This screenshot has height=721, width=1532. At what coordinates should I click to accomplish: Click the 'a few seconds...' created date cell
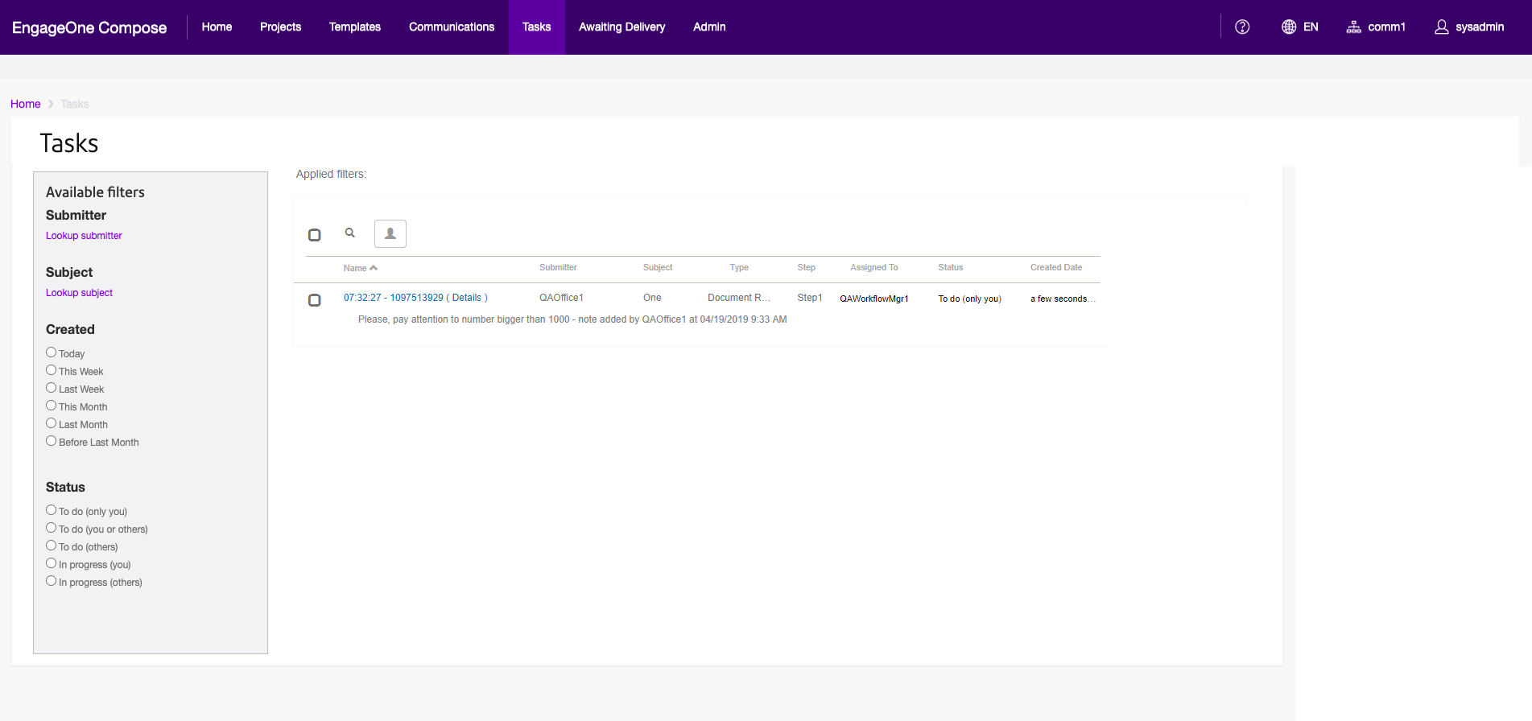pyautogui.click(x=1063, y=299)
